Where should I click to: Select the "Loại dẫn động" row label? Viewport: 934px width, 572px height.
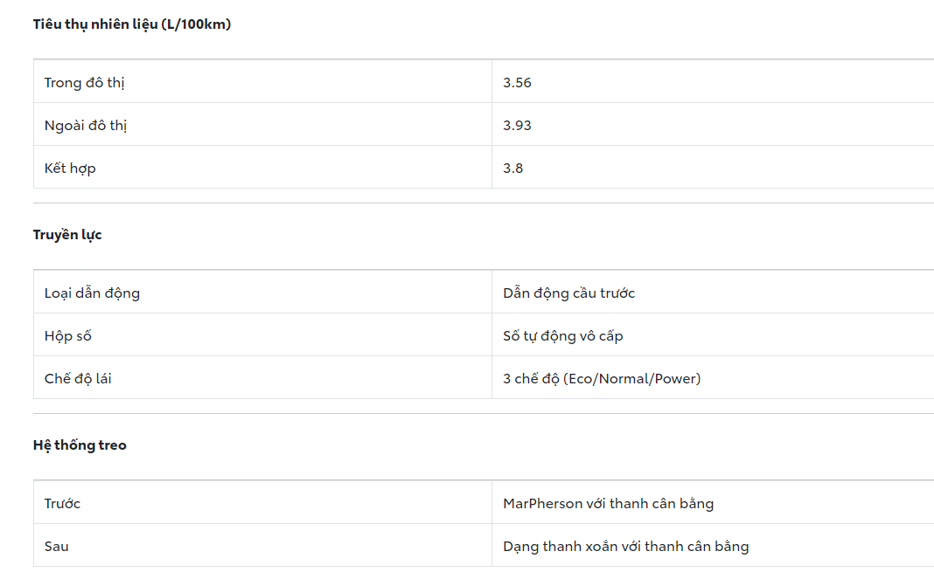(x=92, y=293)
